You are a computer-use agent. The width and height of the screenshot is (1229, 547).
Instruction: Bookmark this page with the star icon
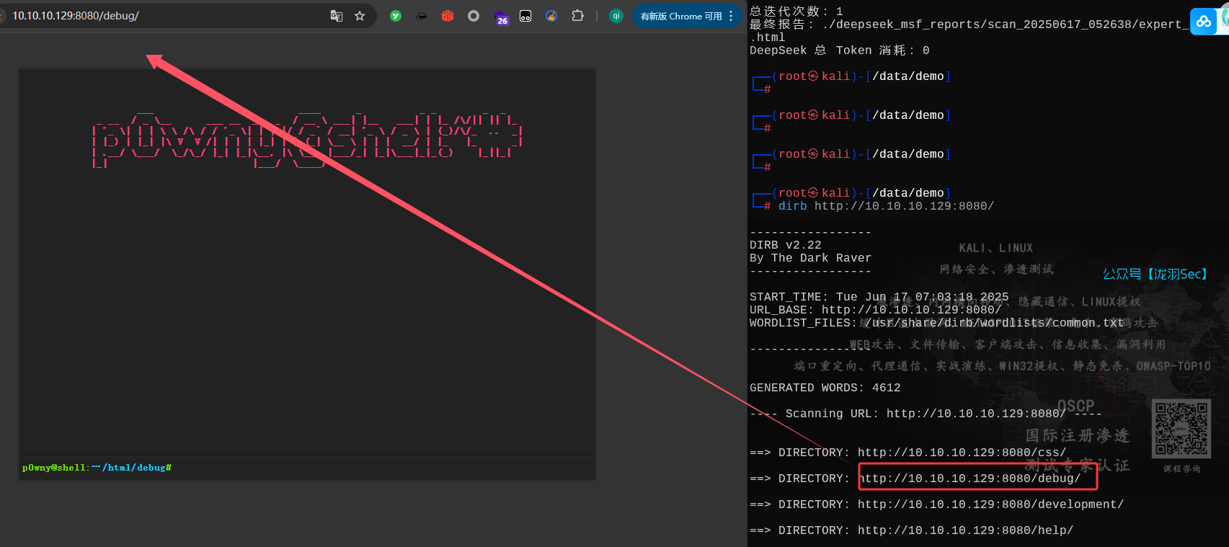360,16
